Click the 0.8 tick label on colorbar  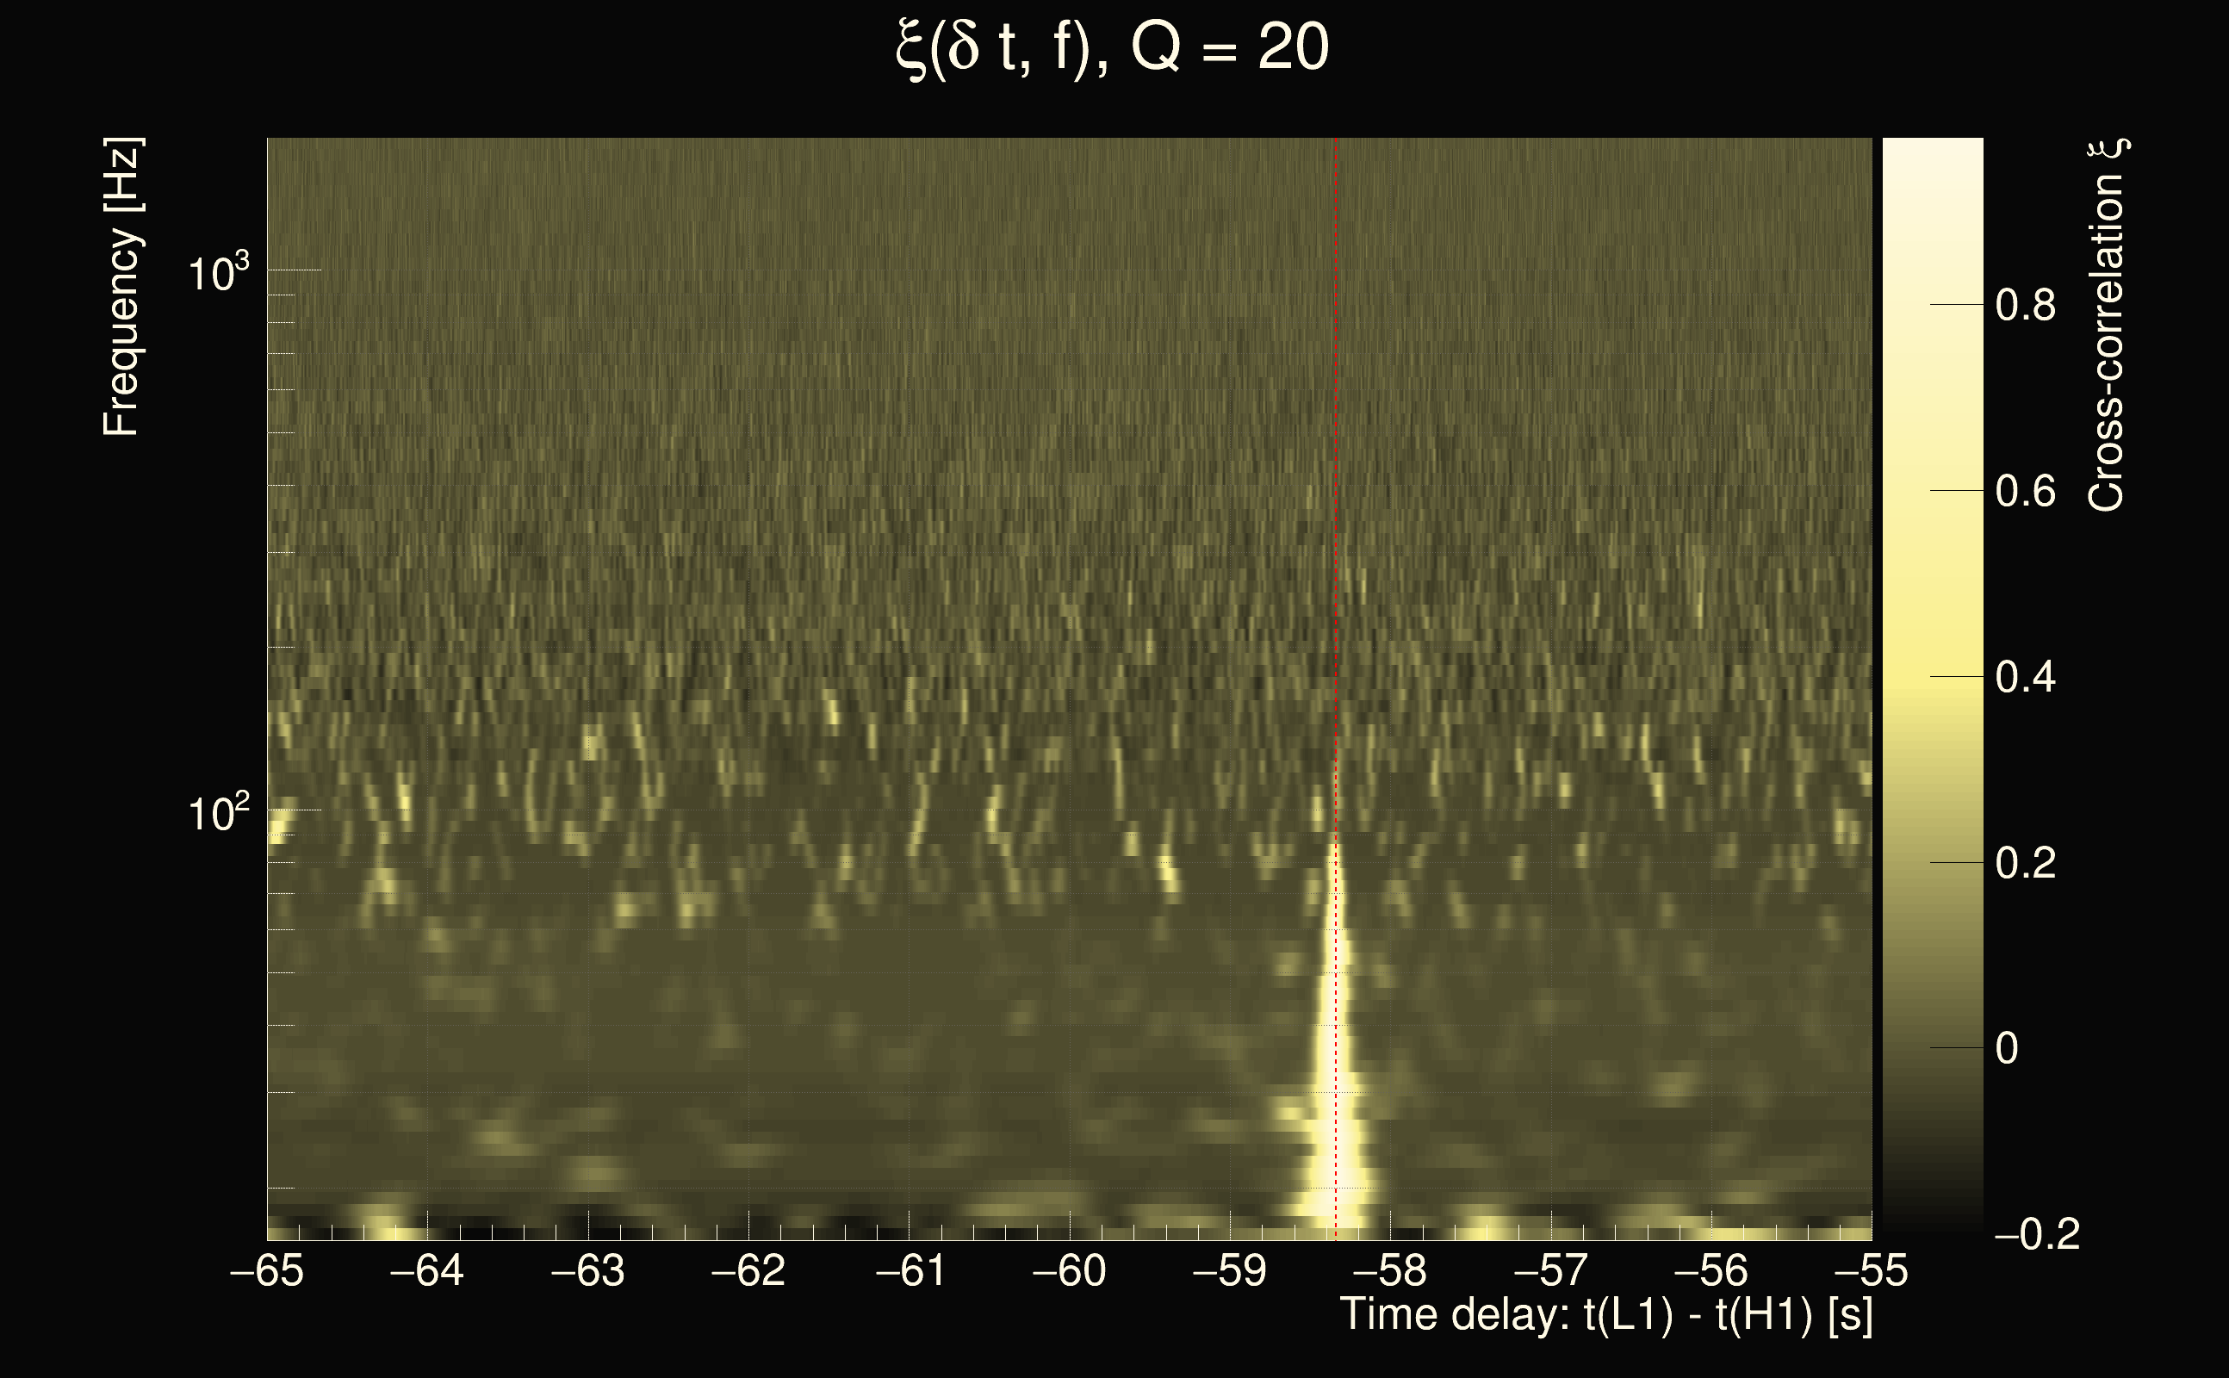[x=2025, y=305]
